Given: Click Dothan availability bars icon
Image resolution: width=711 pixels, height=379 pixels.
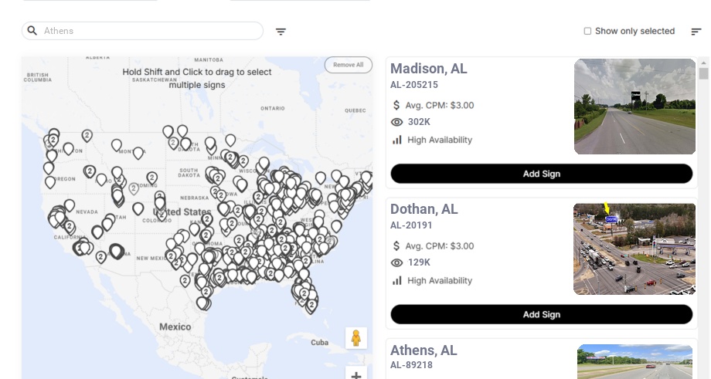Looking at the screenshot, I should click(x=397, y=280).
